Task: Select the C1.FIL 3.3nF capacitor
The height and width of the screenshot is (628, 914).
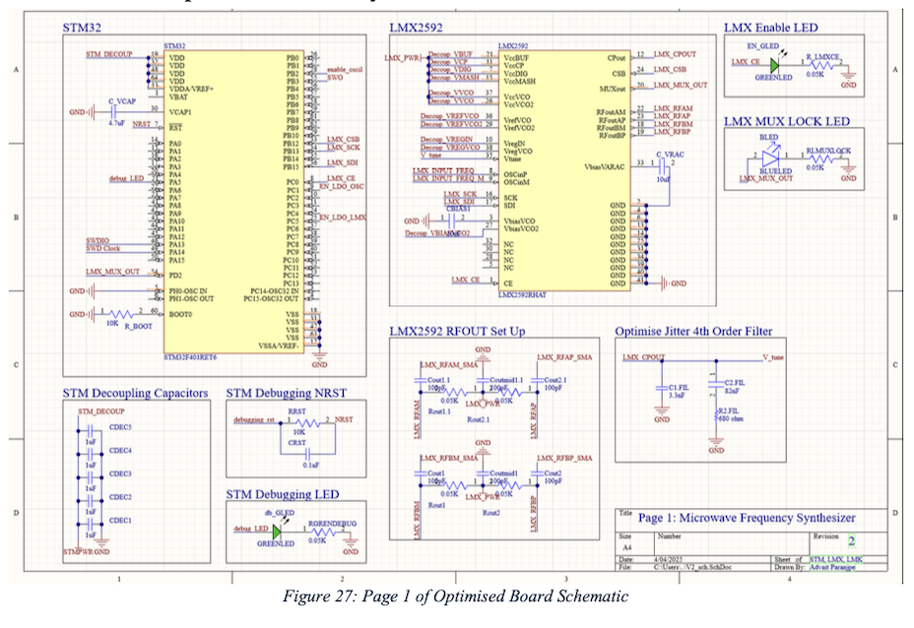Action: pos(660,388)
